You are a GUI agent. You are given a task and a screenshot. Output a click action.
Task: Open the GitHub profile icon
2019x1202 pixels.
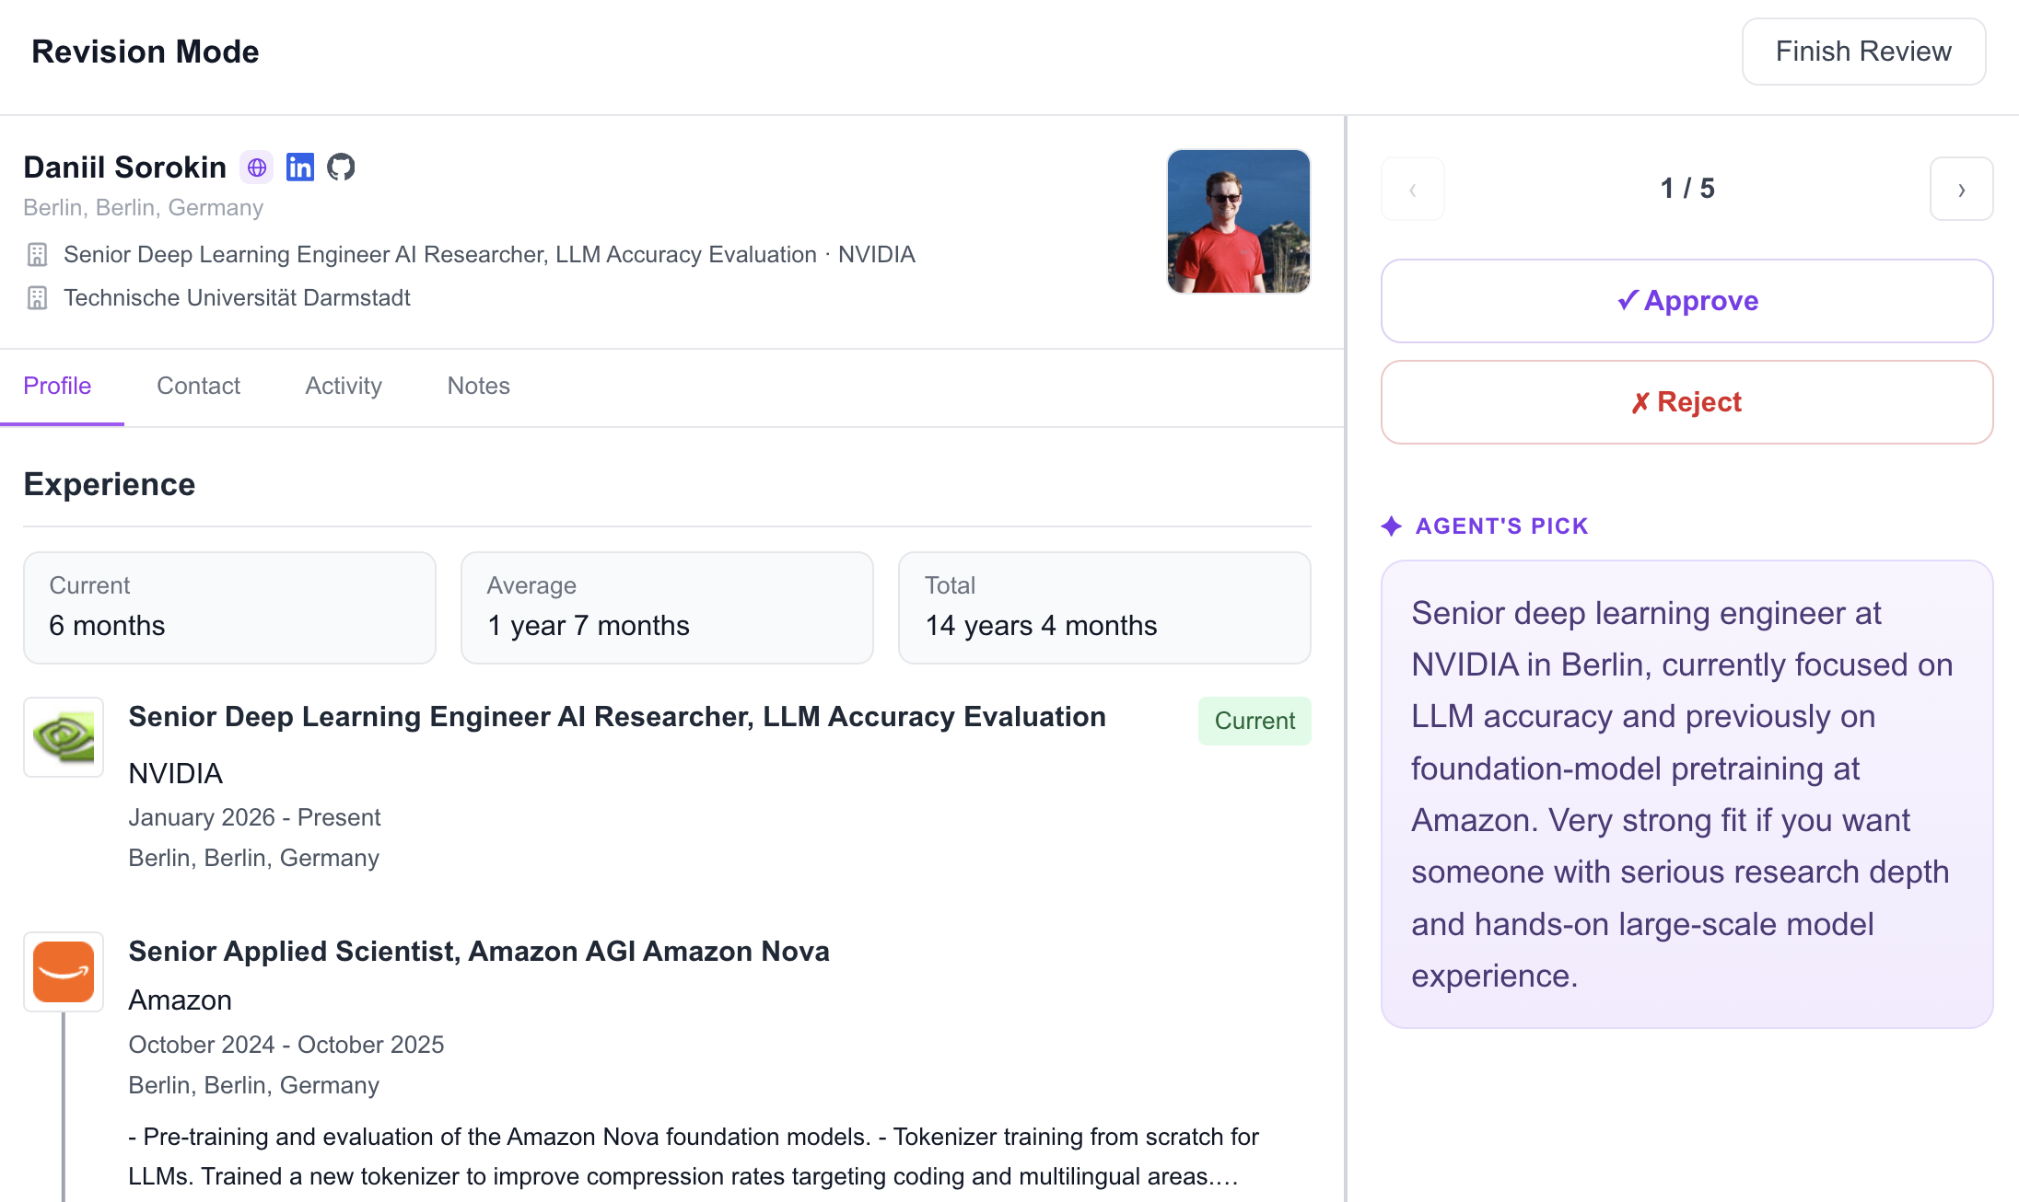coord(341,168)
